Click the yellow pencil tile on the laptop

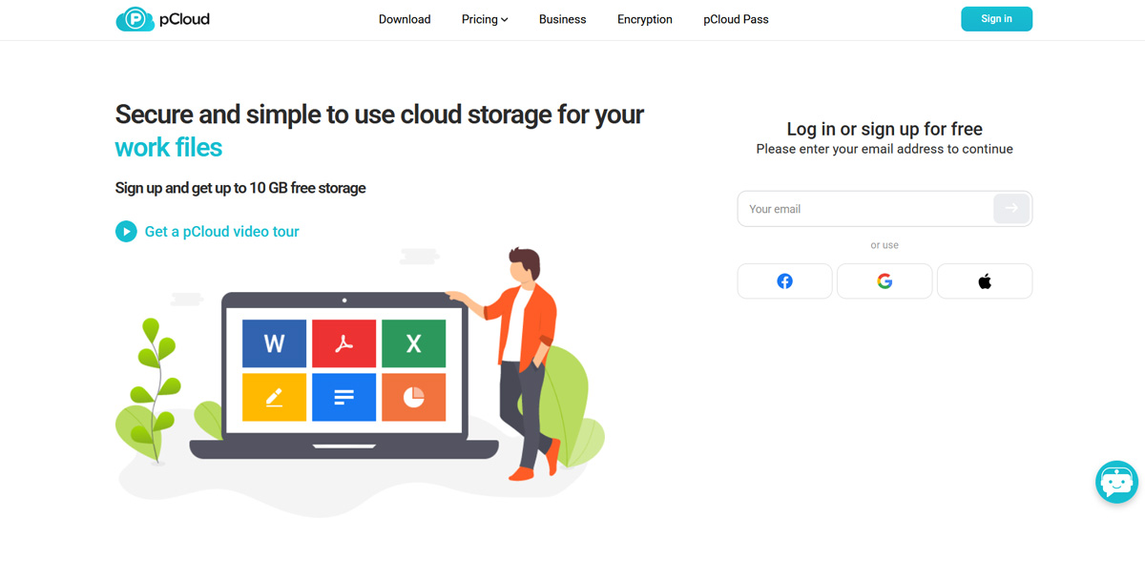[274, 397]
